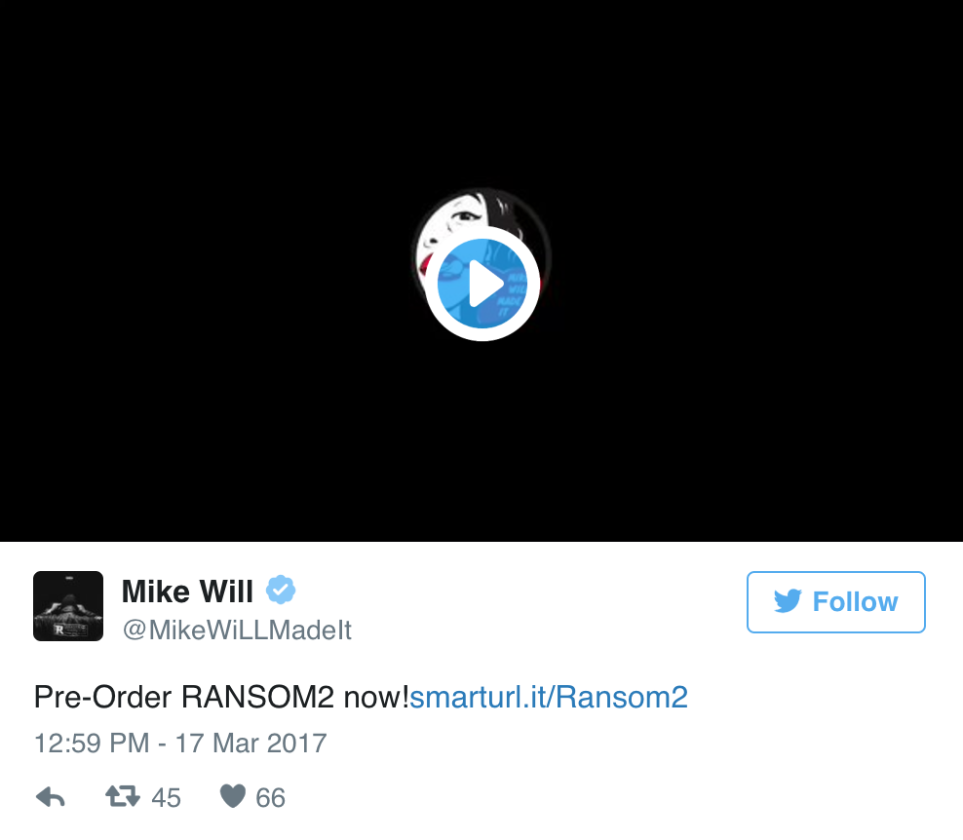Click the '17 Mar 2017' date

point(250,743)
